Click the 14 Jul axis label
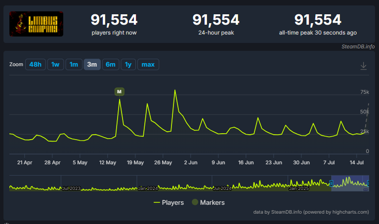This screenshot has height=224, width=379. coord(357,162)
